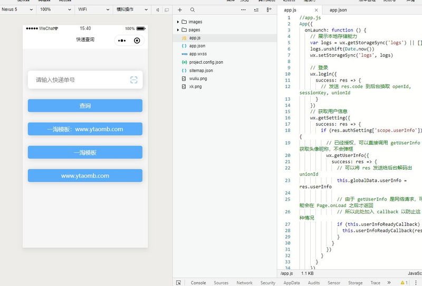Add a new file with plus icon
Screen dimensions: 422x286
coord(180,10)
